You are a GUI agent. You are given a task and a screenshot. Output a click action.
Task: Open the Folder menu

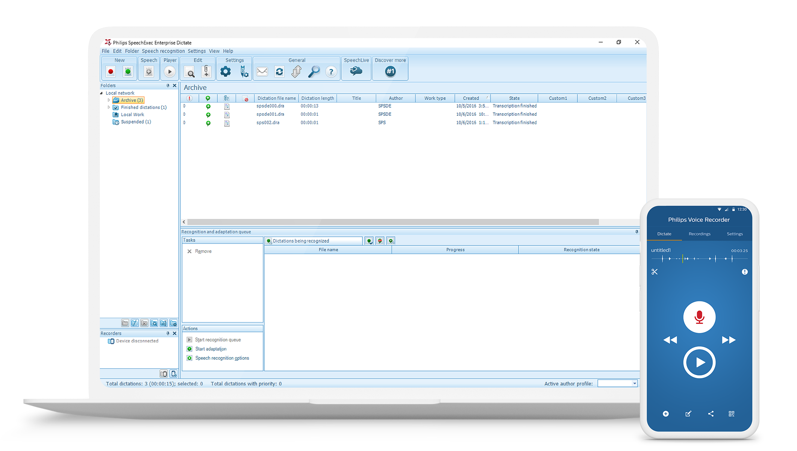coord(132,51)
